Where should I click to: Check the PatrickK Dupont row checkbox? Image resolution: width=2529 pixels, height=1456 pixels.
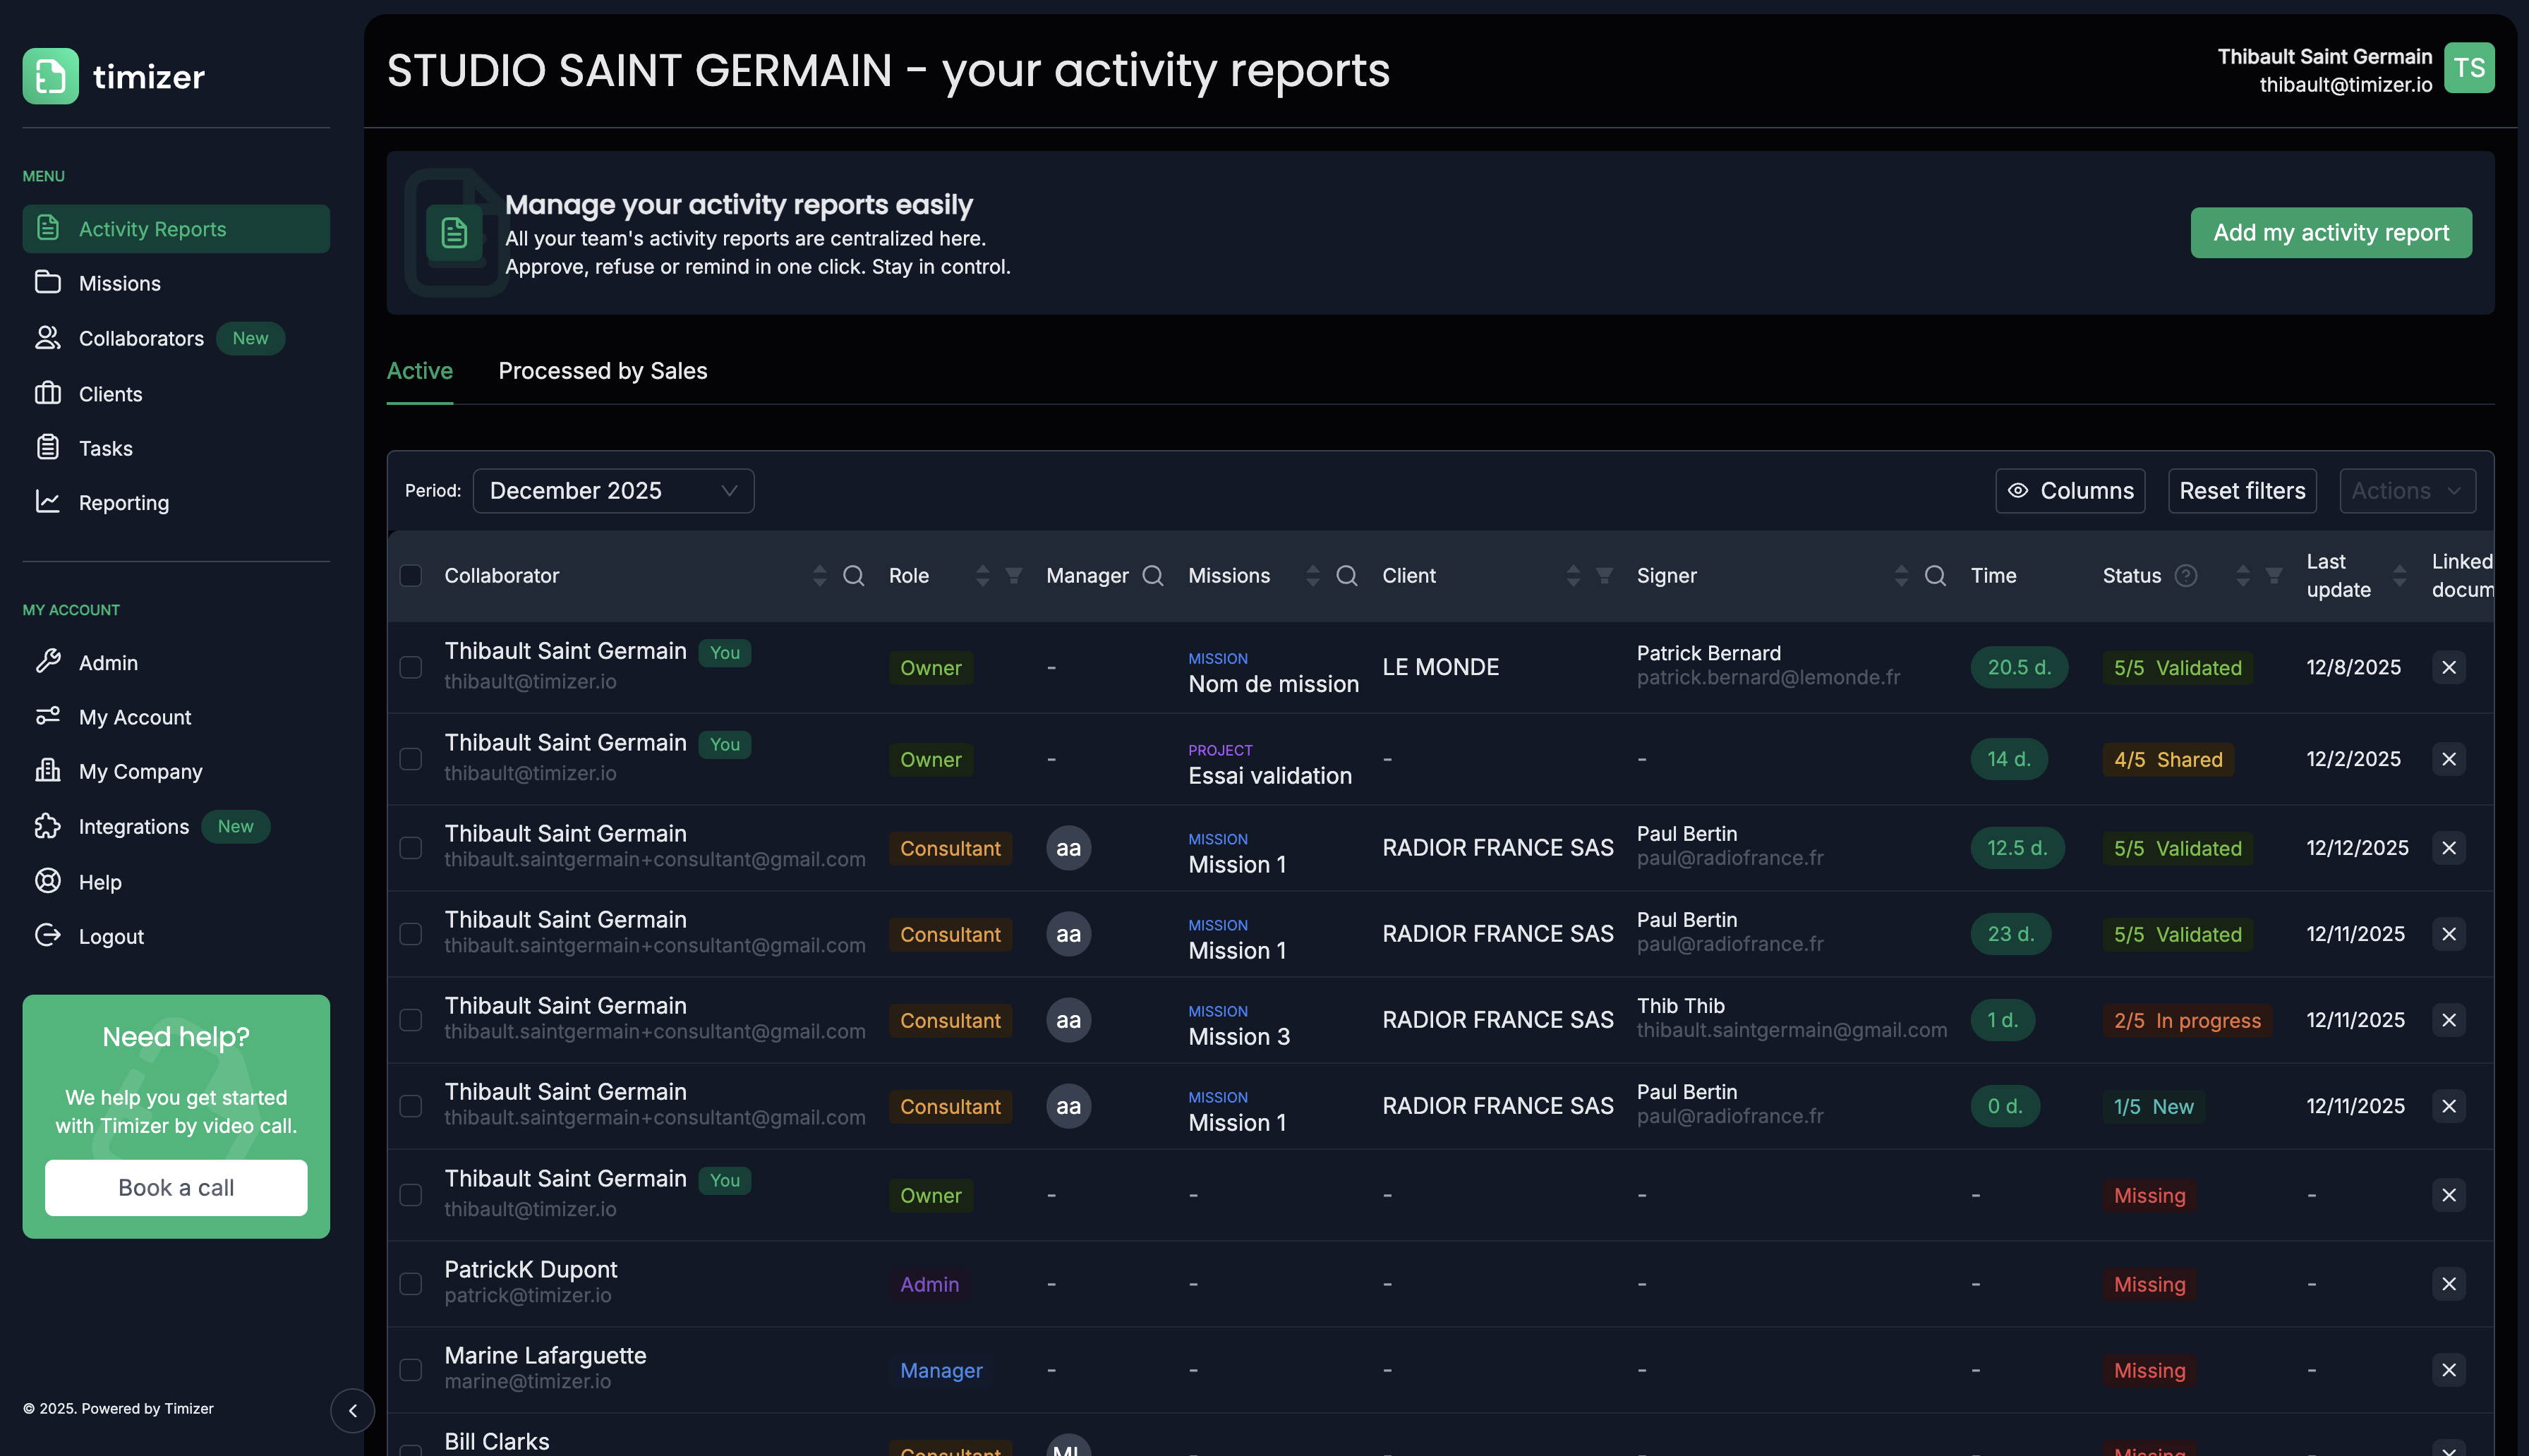coord(411,1284)
